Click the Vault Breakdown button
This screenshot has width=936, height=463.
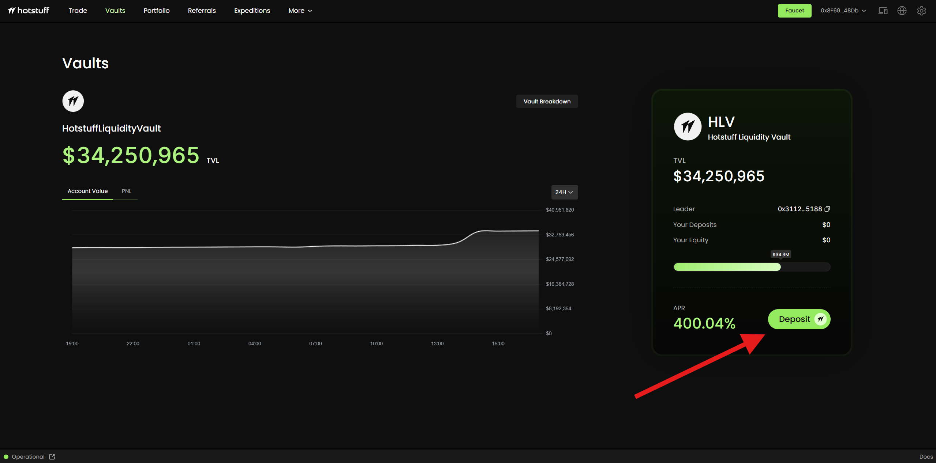coord(547,102)
